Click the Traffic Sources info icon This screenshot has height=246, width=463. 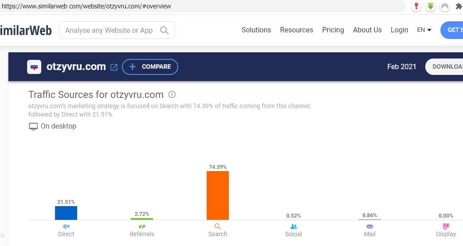coord(172,94)
